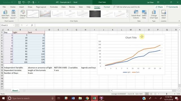
Task: Apply the first chart style thumbnail
Action: click(x=33, y=14)
